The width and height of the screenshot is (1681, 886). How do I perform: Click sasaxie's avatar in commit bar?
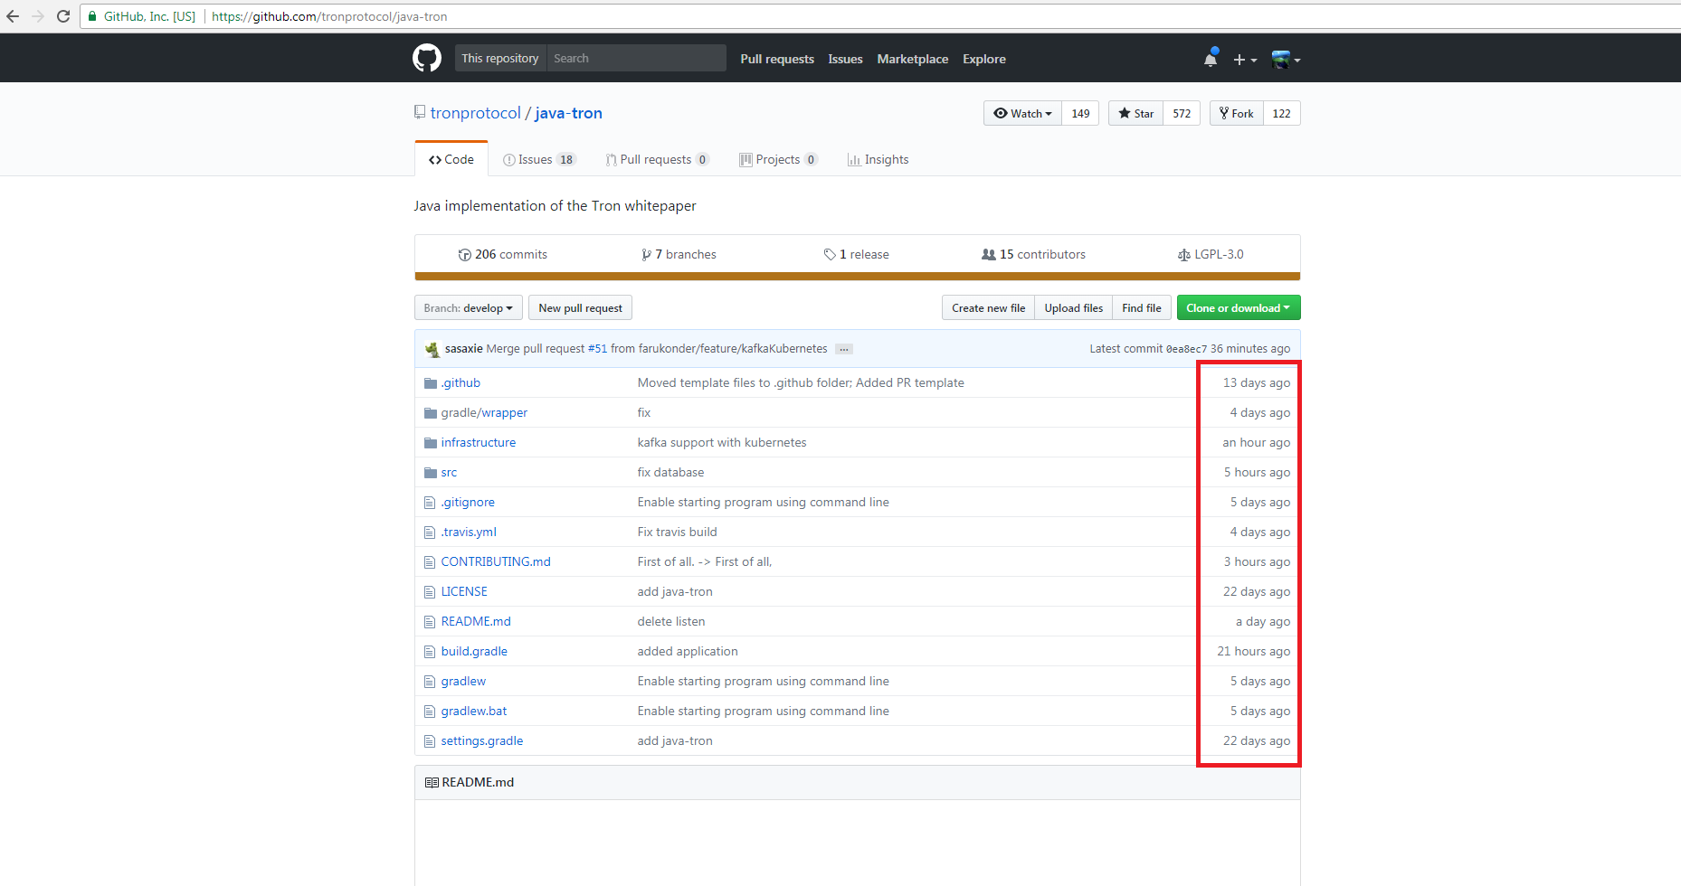432,349
